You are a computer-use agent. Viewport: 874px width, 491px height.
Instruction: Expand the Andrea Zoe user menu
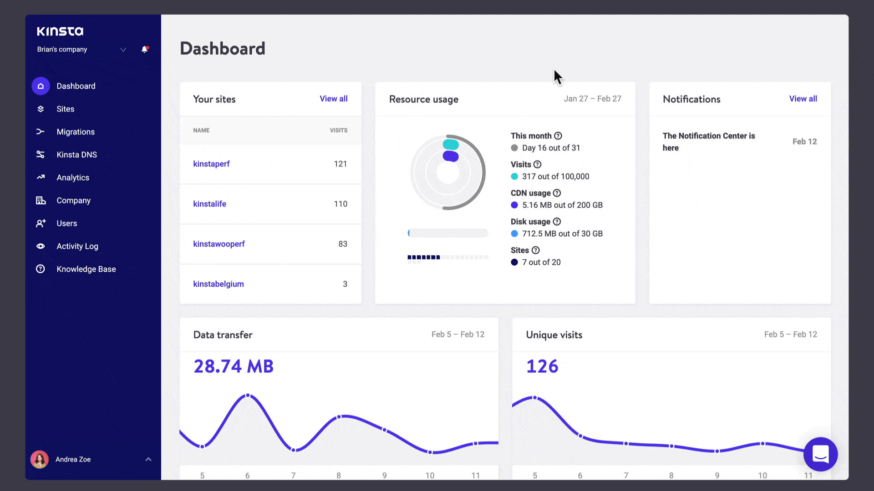pos(148,459)
